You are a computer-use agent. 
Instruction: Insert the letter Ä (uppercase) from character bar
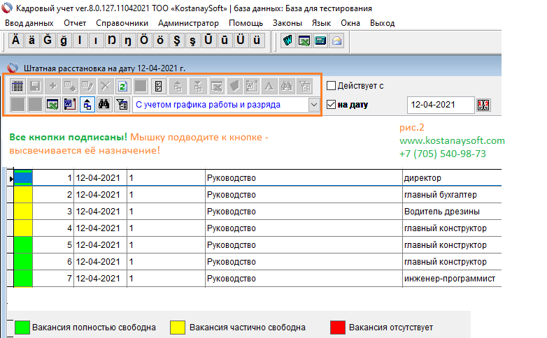pos(15,41)
